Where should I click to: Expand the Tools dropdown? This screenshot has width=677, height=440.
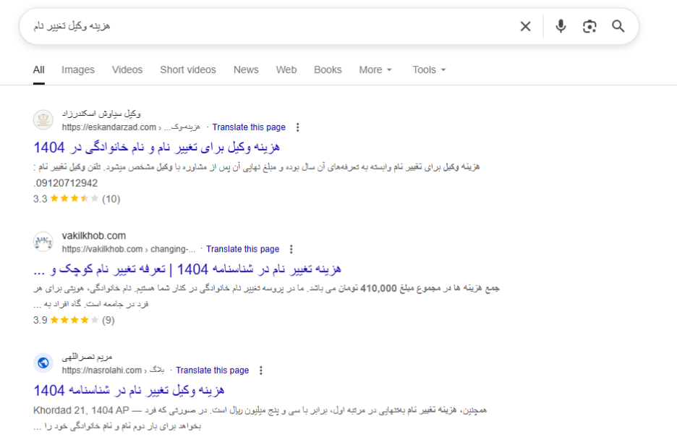[429, 70]
